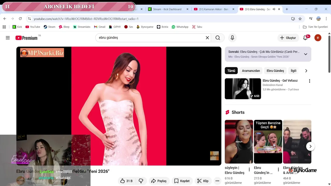
Task: Open WhatsApp bookmark
Action: coord(180,27)
